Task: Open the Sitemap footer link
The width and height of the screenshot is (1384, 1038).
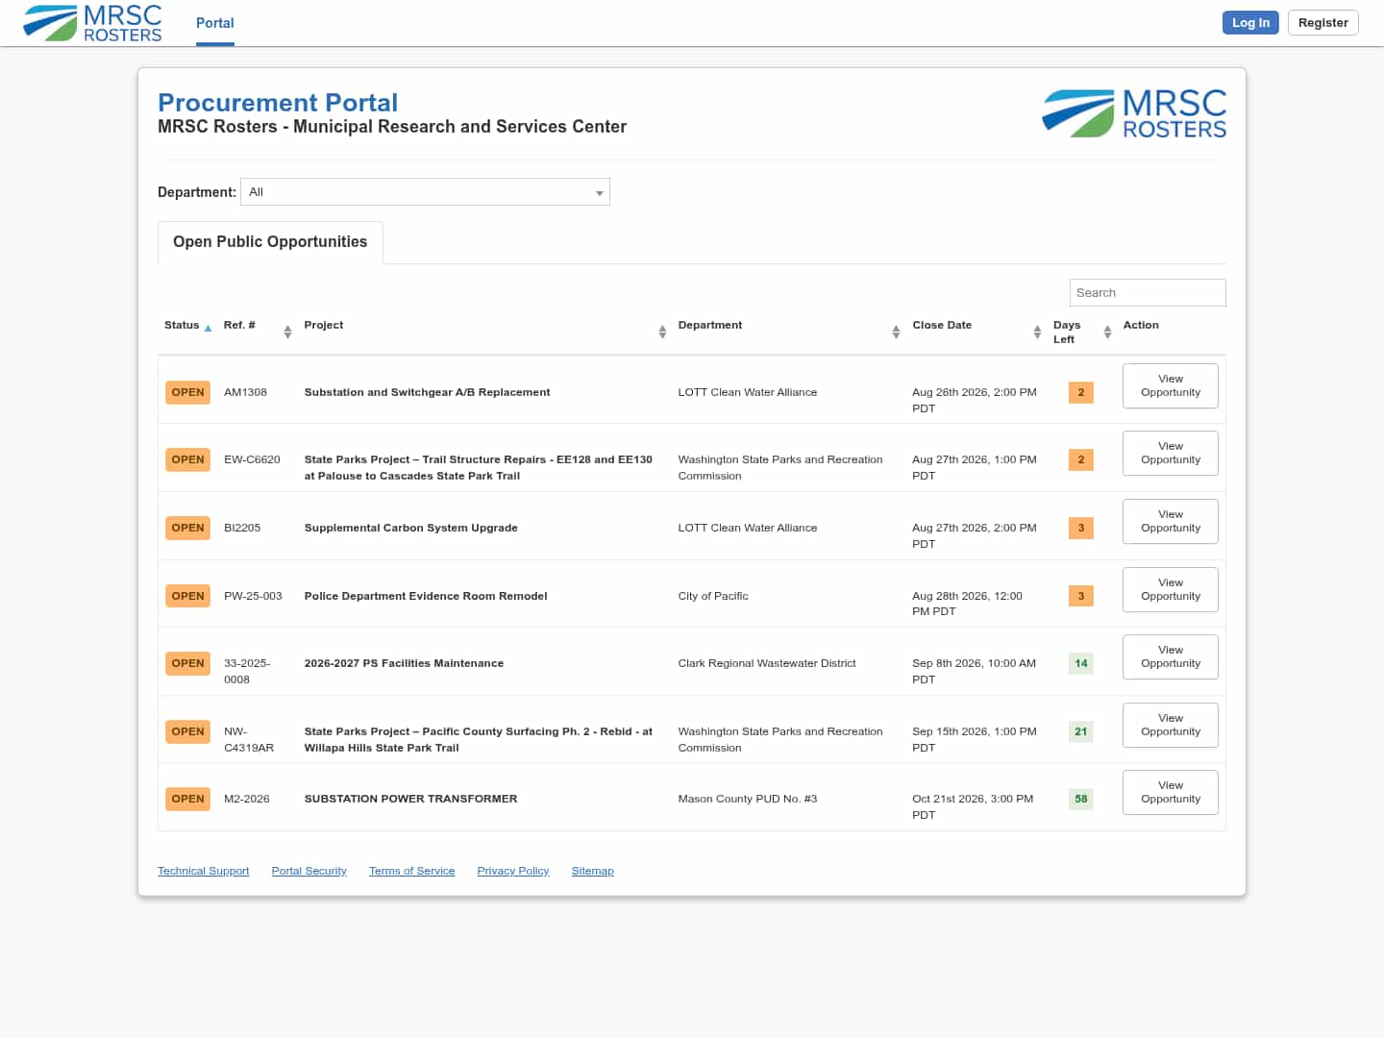Action: [592, 871]
